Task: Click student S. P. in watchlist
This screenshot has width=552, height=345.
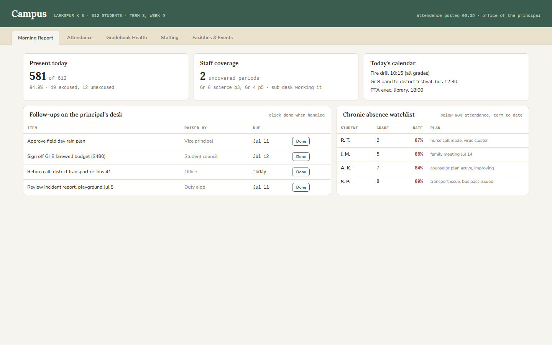Action: tap(345, 182)
